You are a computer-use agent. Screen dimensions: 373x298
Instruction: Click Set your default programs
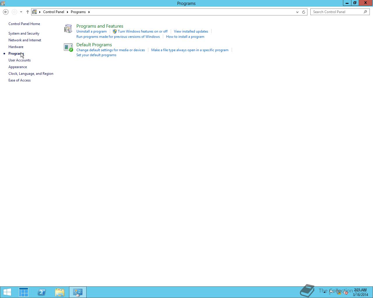tap(96, 55)
